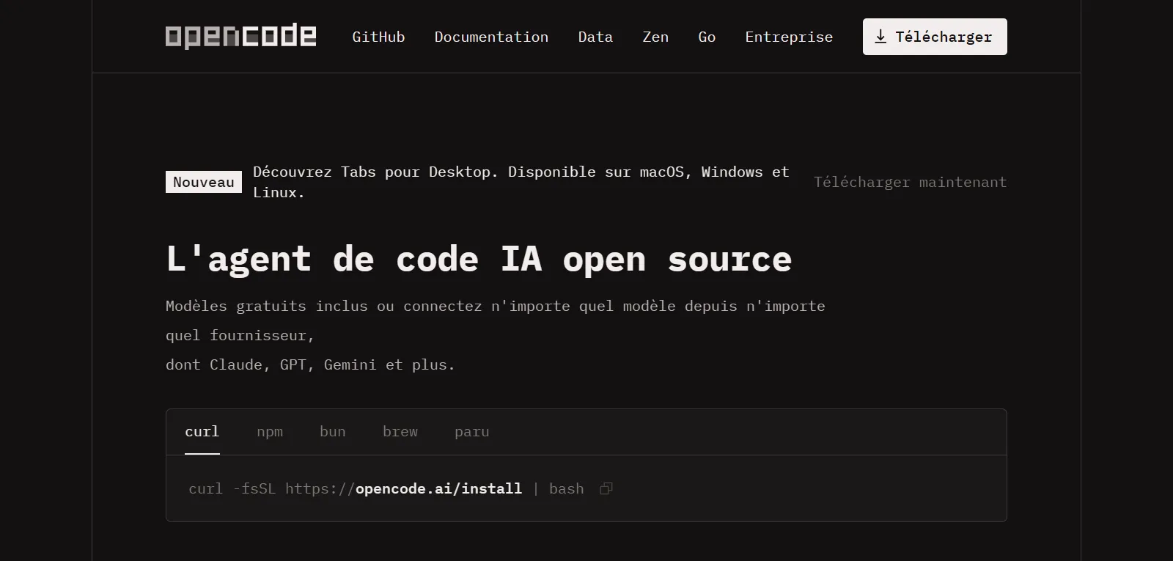Viewport: 1173px width, 561px height.
Task: Click the "dont Claude, GPT, Gemini et plus." line
Action: 310,364
